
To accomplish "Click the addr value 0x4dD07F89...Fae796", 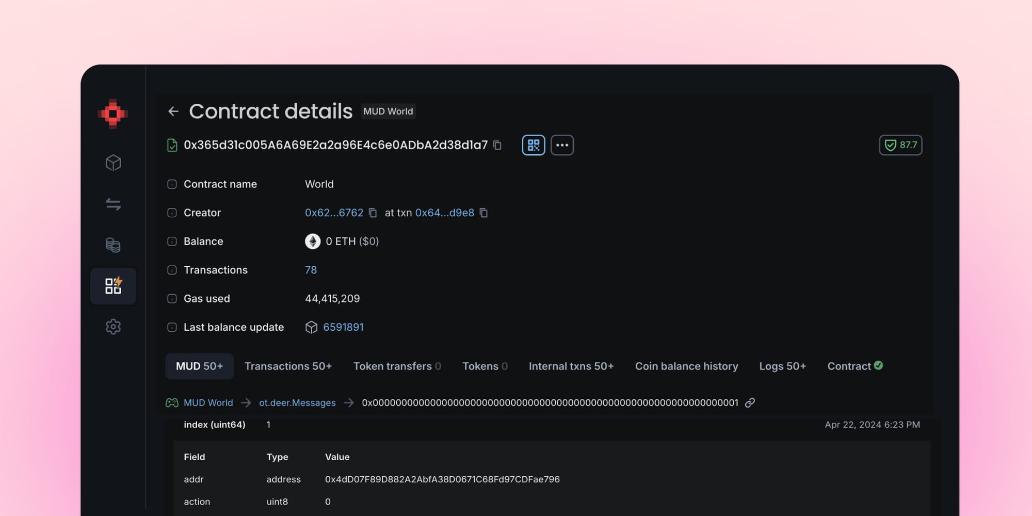I will (x=442, y=479).
